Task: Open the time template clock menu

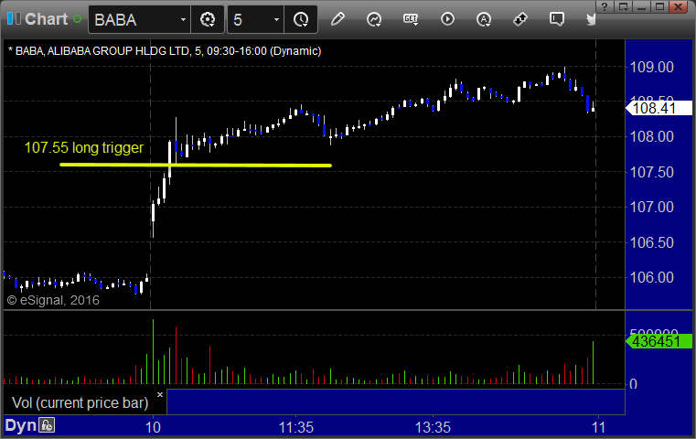Action: 301,19
